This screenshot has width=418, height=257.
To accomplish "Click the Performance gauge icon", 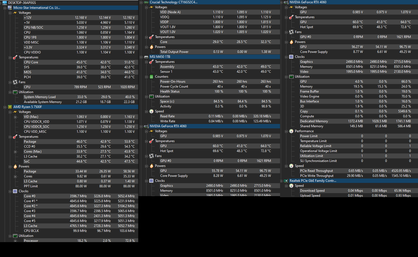I will coord(291,131).
